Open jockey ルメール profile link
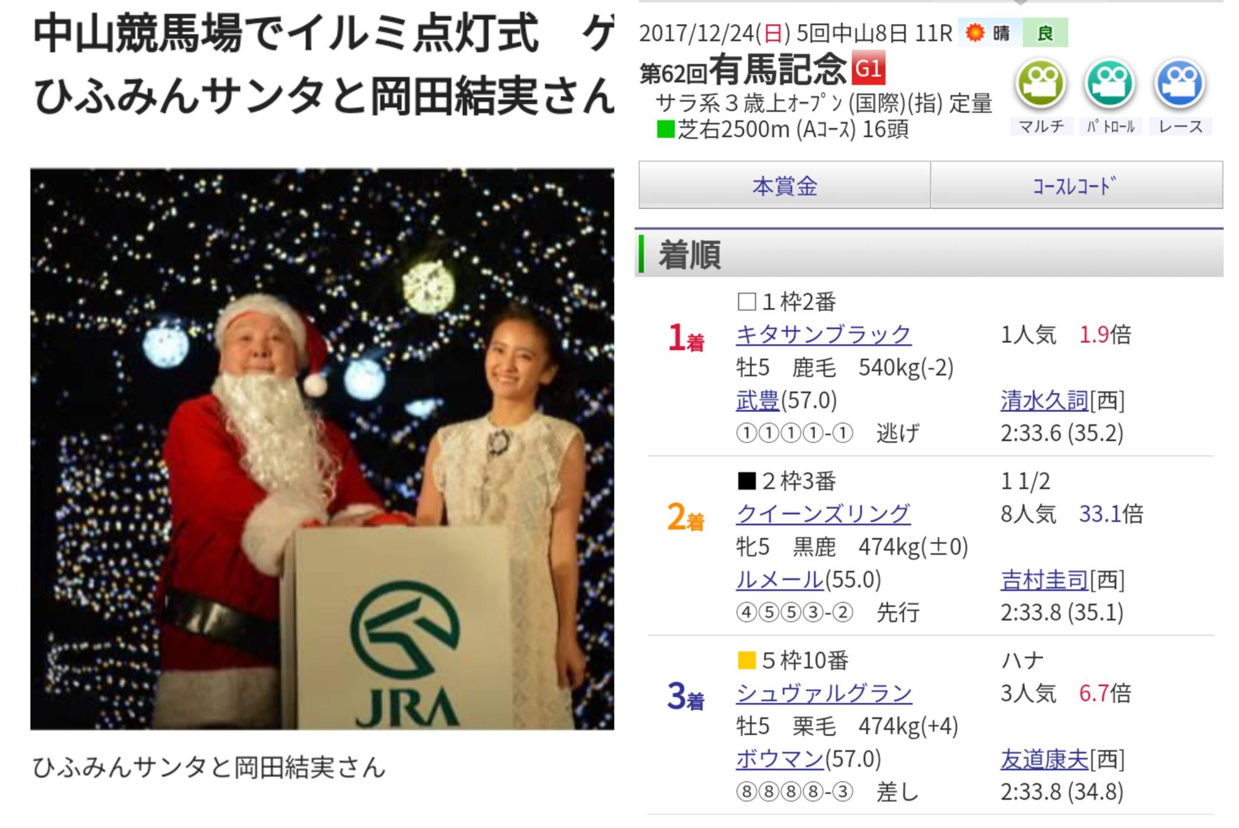Image resolution: width=1239 pixels, height=828 pixels. (x=780, y=580)
